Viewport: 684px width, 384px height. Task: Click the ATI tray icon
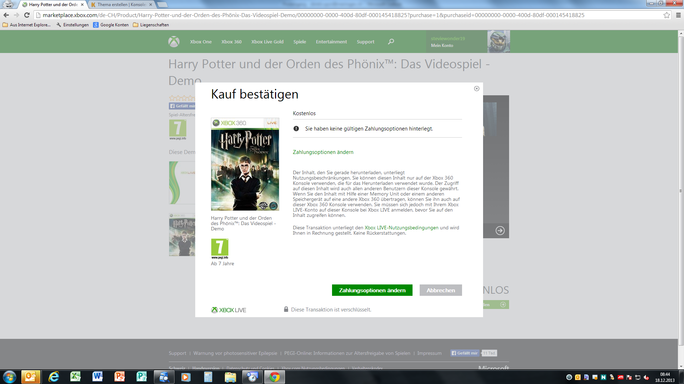(621, 377)
